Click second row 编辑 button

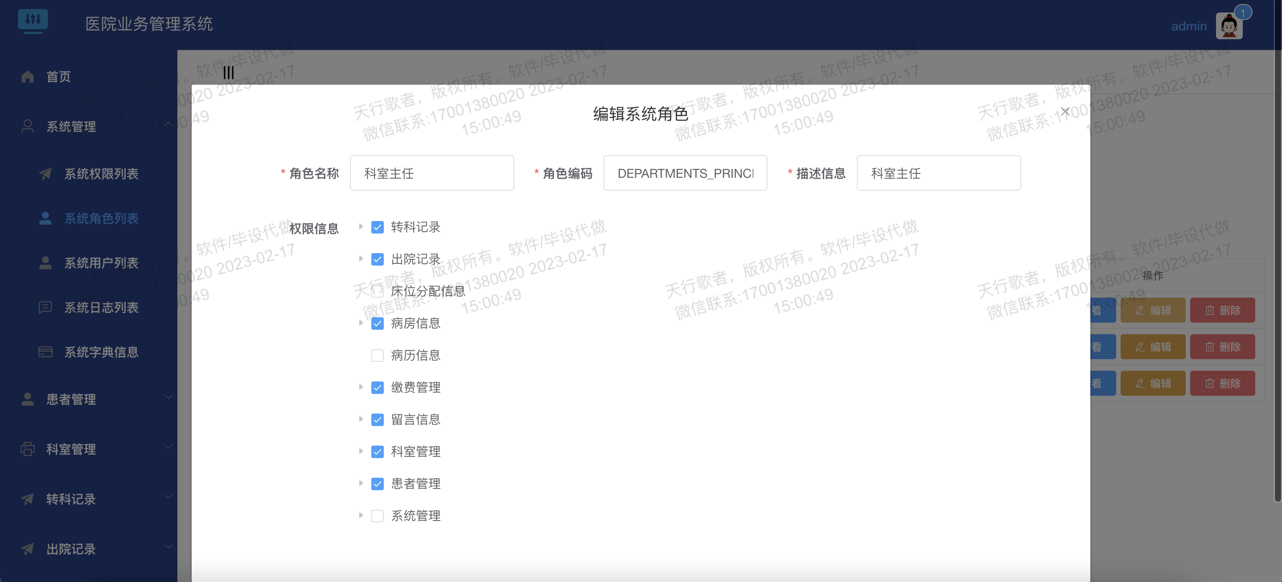coord(1153,347)
